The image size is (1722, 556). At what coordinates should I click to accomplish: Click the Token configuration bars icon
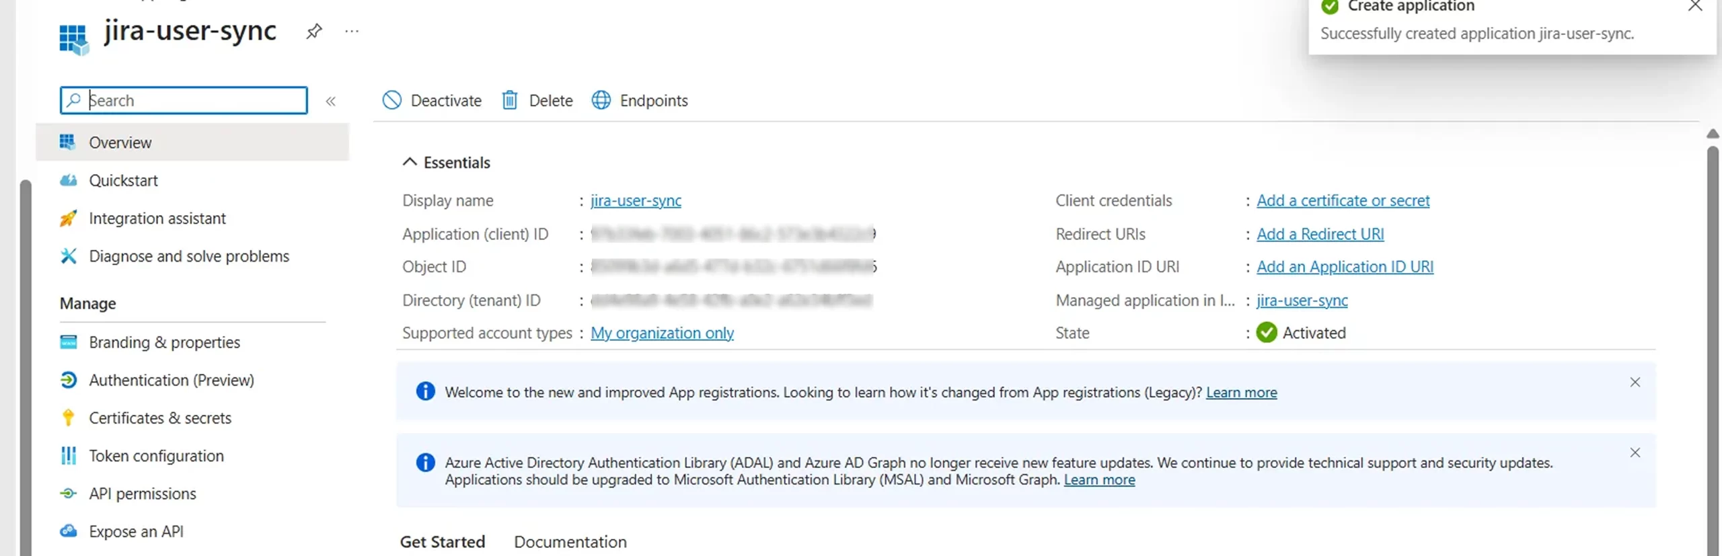[68, 455]
